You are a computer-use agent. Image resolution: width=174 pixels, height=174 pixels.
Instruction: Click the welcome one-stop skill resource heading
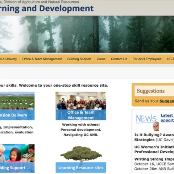54,85
